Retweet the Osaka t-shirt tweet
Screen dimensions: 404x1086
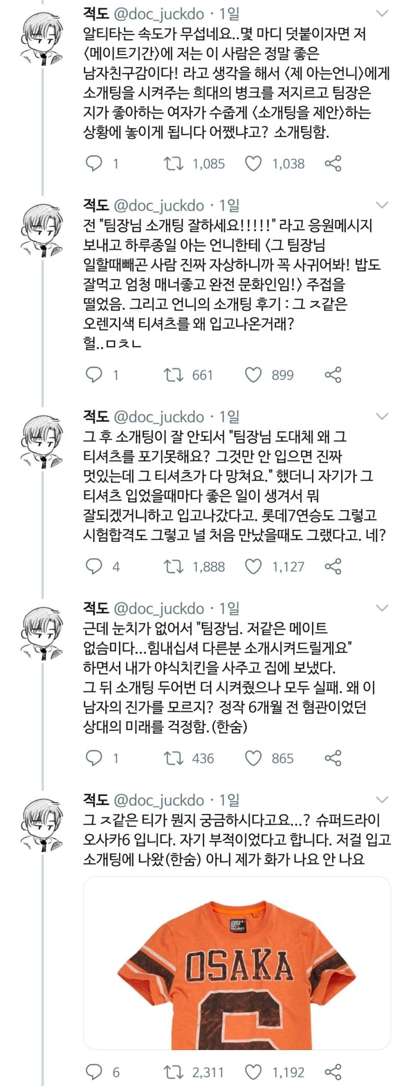(x=173, y=1073)
